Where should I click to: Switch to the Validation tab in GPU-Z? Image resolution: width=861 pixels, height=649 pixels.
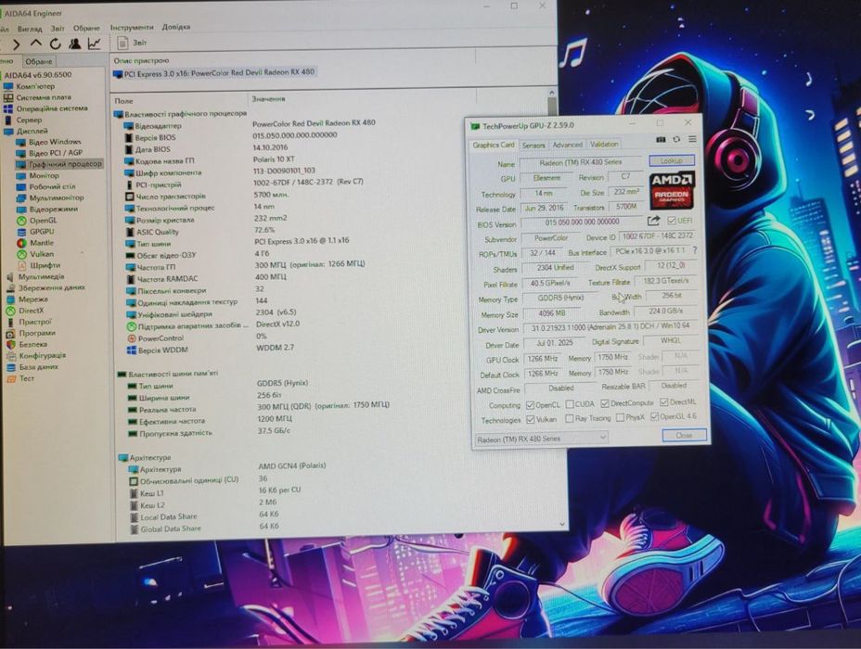tap(604, 145)
